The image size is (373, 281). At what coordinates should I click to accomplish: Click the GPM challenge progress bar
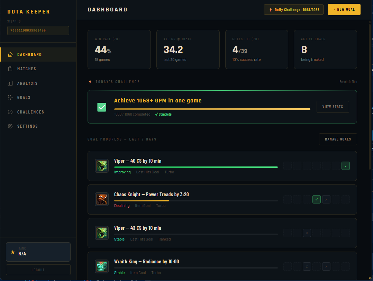click(x=212, y=109)
